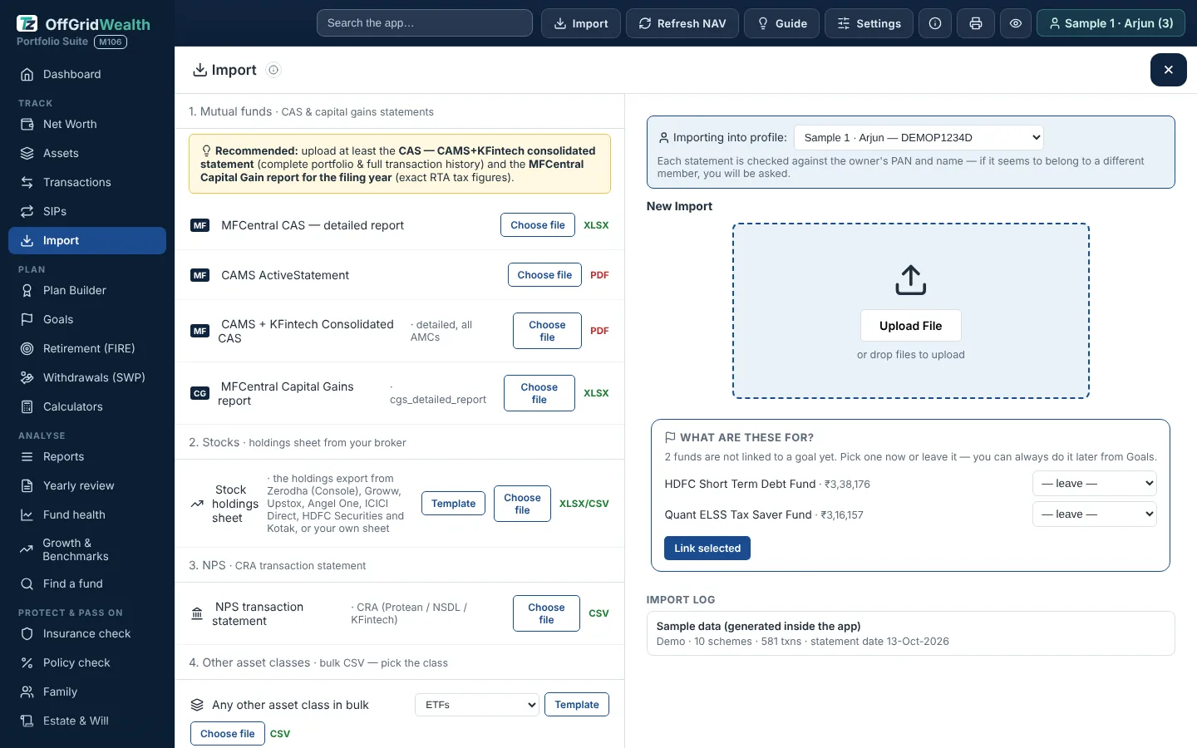Click the info circle icon in top toolbar
The width and height of the screenshot is (1197, 748).
pos(935,23)
